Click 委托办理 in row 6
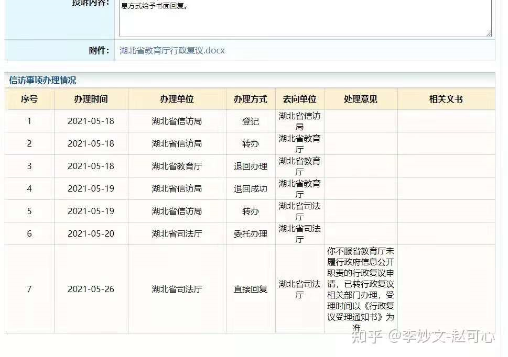Image resolution: width=508 pixels, height=357 pixels. (251, 233)
